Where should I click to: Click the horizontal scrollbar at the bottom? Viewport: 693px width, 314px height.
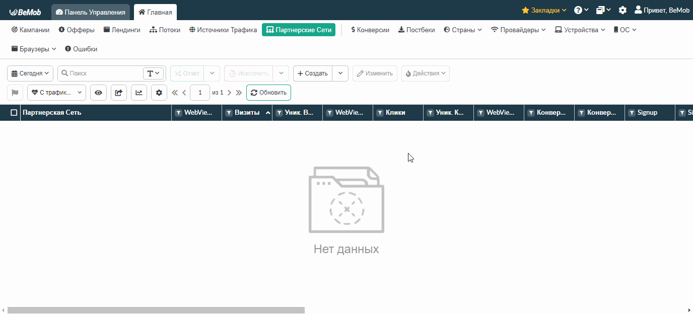pyautogui.click(x=156, y=310)
